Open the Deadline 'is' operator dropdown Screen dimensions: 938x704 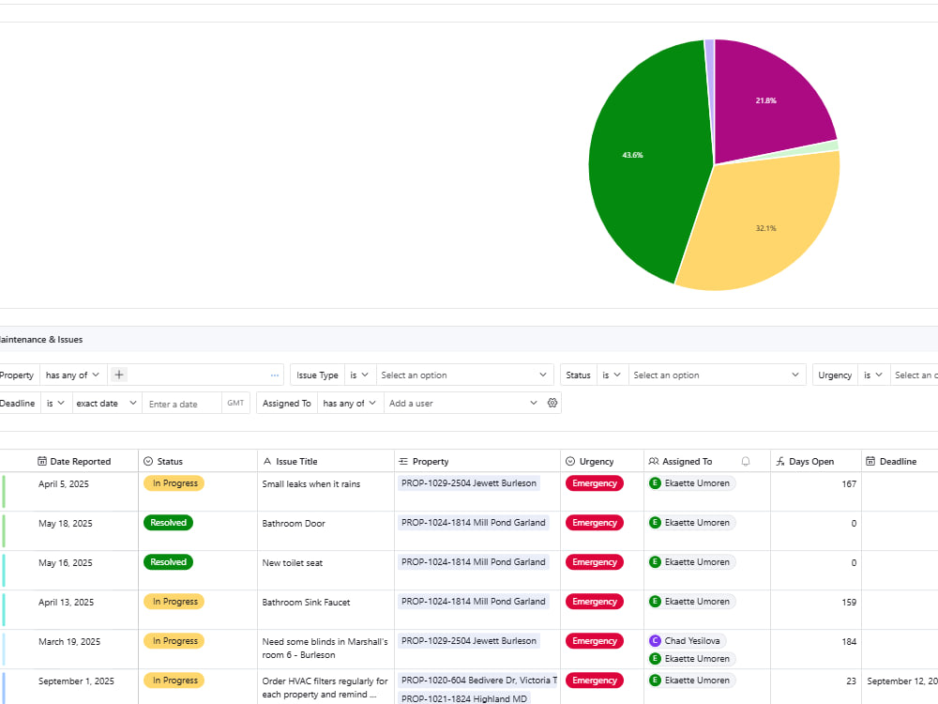(x=55, y=403)
